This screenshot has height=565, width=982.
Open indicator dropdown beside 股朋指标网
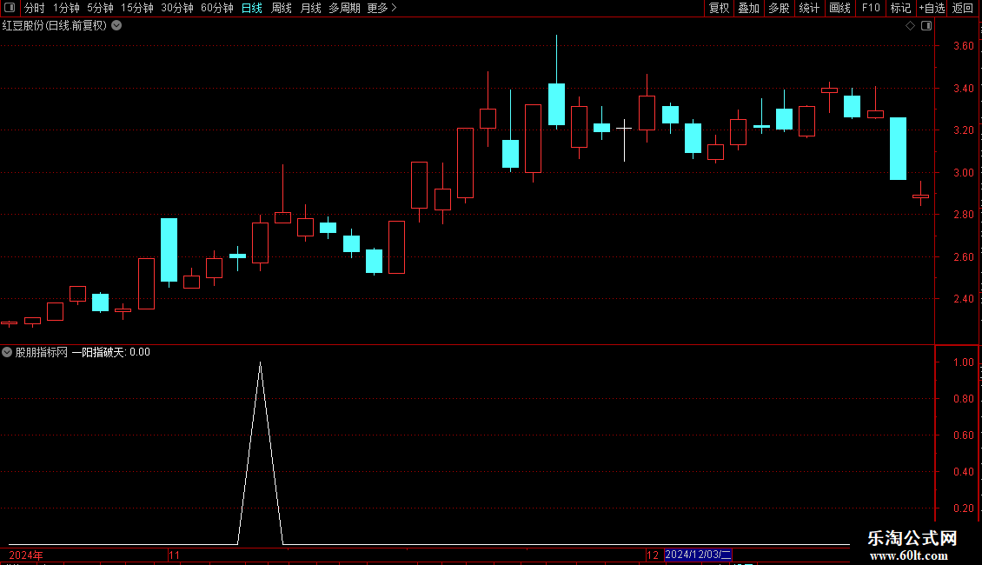[x=7, y=352]
